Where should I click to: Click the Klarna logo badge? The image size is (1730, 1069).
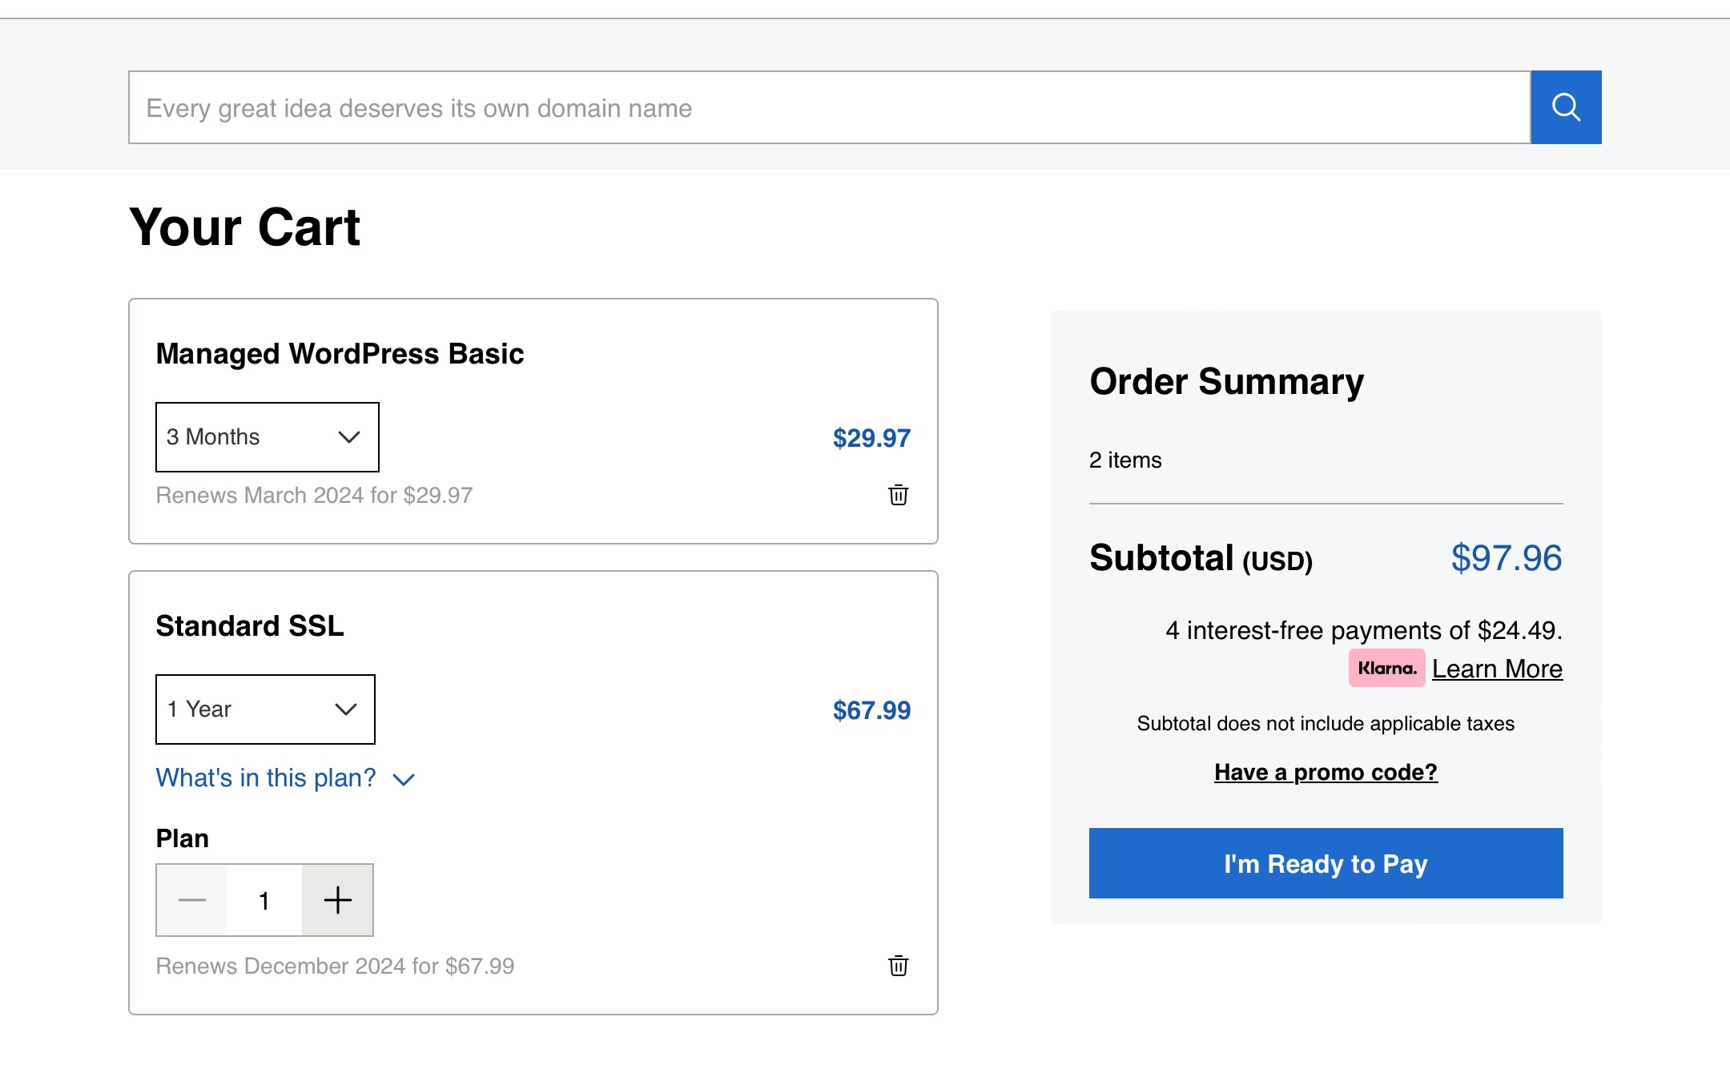(1386, 668)
